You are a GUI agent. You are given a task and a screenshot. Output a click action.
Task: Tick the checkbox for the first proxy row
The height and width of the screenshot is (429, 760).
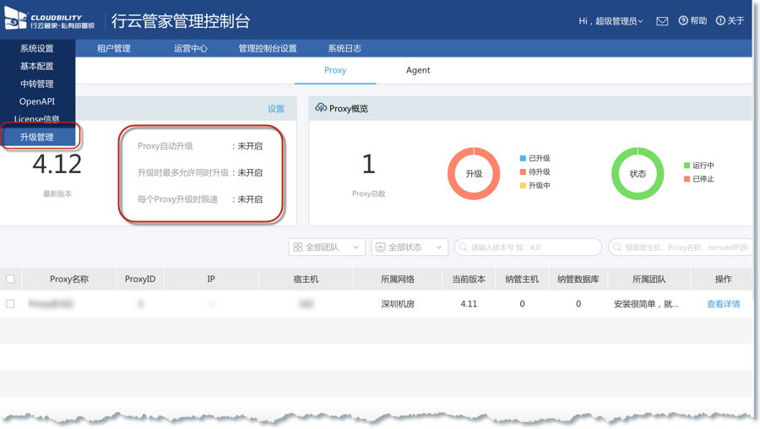click(11, 304)
